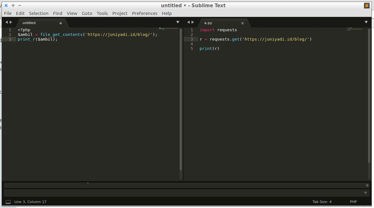Viewport: 374px width, 208px height.
Task: Go to next tab in left pane
Action: (x=11, y=22)
